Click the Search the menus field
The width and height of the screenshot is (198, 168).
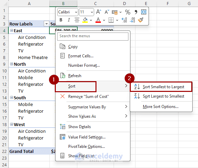pyautogui.click(x=93, y=37)
